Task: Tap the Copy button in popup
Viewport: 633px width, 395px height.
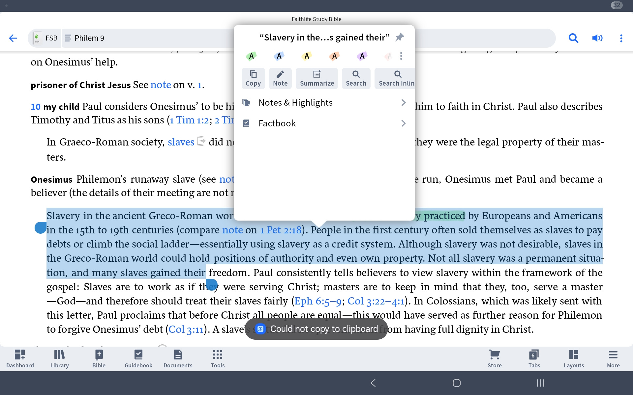Action: [253, 78]
